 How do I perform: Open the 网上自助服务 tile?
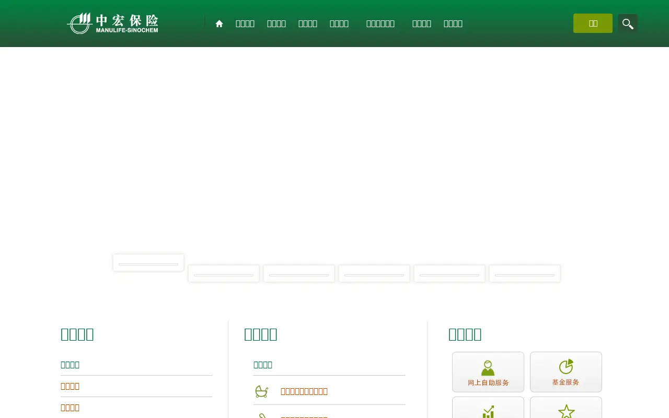(488, 372)
